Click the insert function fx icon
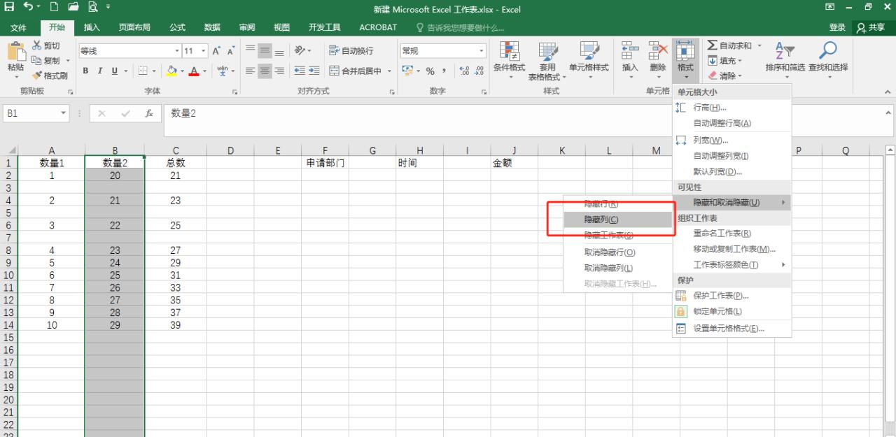 (149, 113)
